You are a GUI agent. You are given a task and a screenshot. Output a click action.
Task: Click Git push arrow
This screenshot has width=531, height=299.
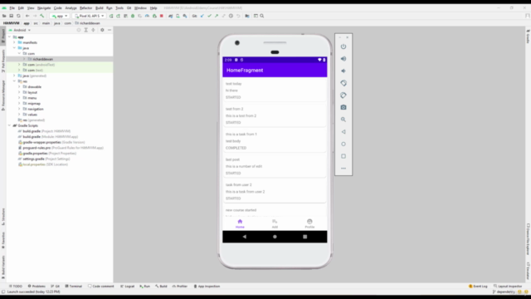[x=217, y=16]
